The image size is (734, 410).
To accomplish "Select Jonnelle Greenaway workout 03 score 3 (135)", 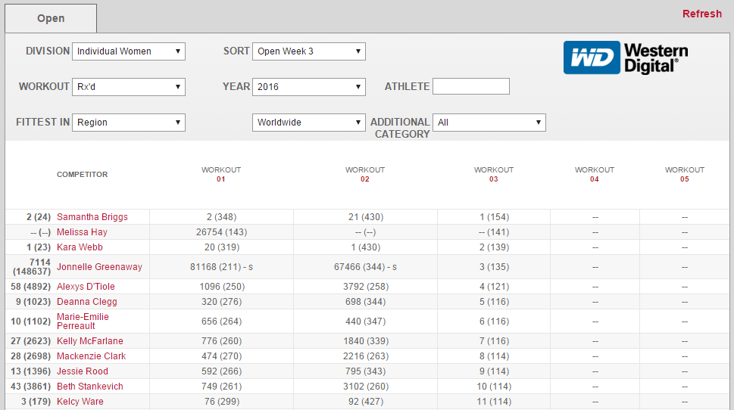I will (x=495, y=267).
